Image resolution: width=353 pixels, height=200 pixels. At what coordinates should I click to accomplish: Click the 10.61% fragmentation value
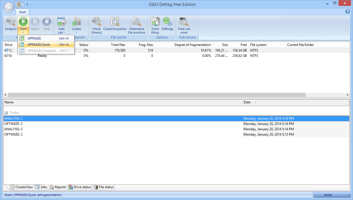pos(206,50)
